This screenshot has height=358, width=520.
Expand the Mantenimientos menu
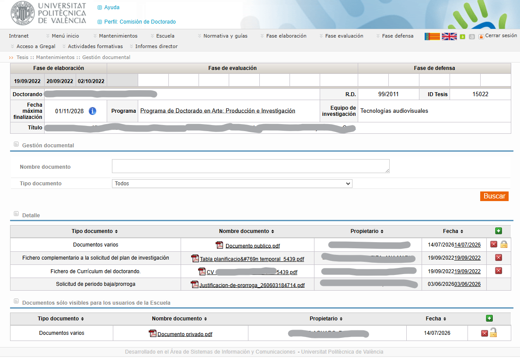tap(118, 36)
